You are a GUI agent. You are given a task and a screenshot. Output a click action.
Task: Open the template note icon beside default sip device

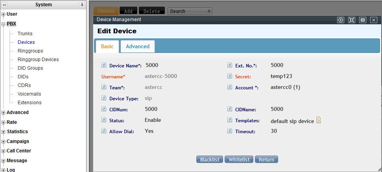(319, 121)
